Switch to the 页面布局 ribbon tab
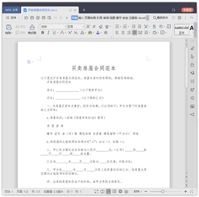This screenshot has height=197, width=199. tap(90, 18)
